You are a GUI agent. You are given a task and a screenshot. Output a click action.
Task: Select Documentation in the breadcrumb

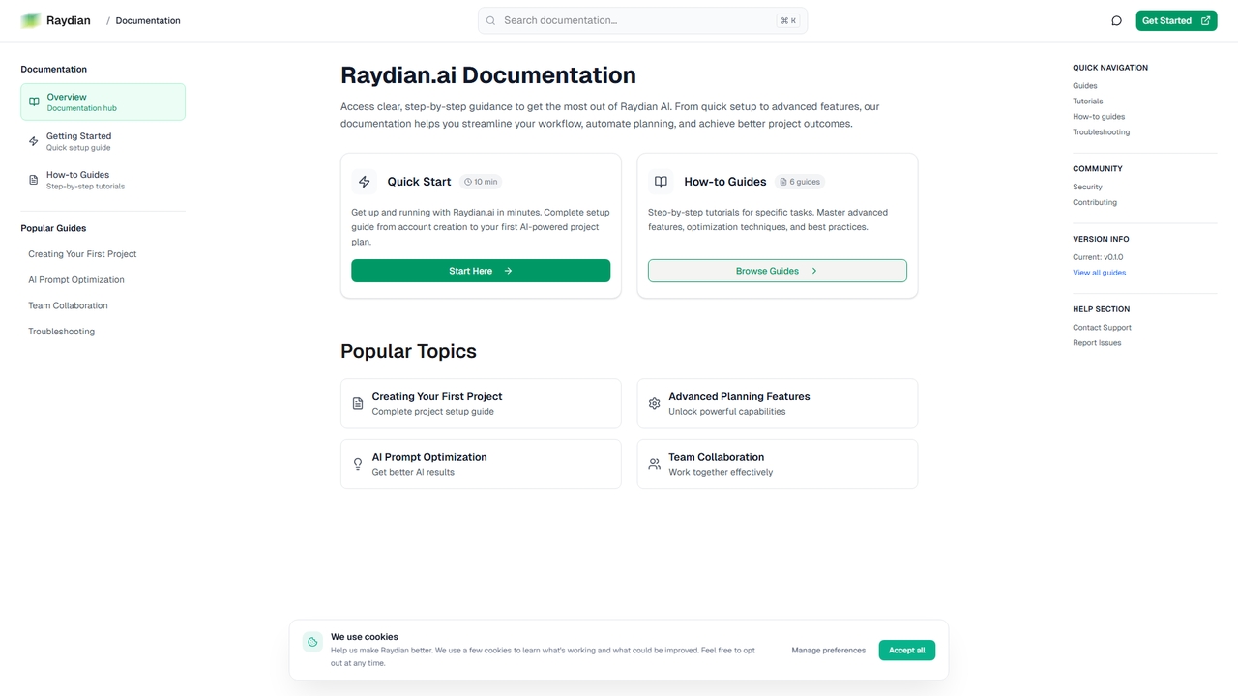pyautogui.click(x=148, y=20)
